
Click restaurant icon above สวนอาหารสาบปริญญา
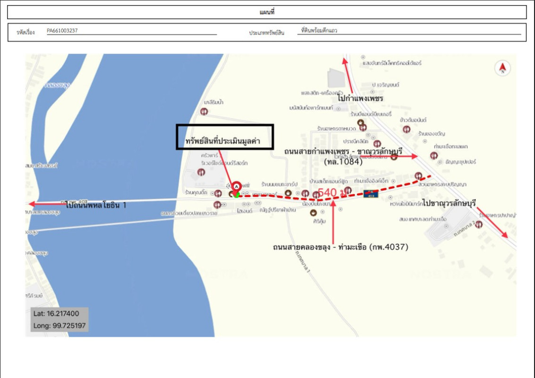point(419,176)
